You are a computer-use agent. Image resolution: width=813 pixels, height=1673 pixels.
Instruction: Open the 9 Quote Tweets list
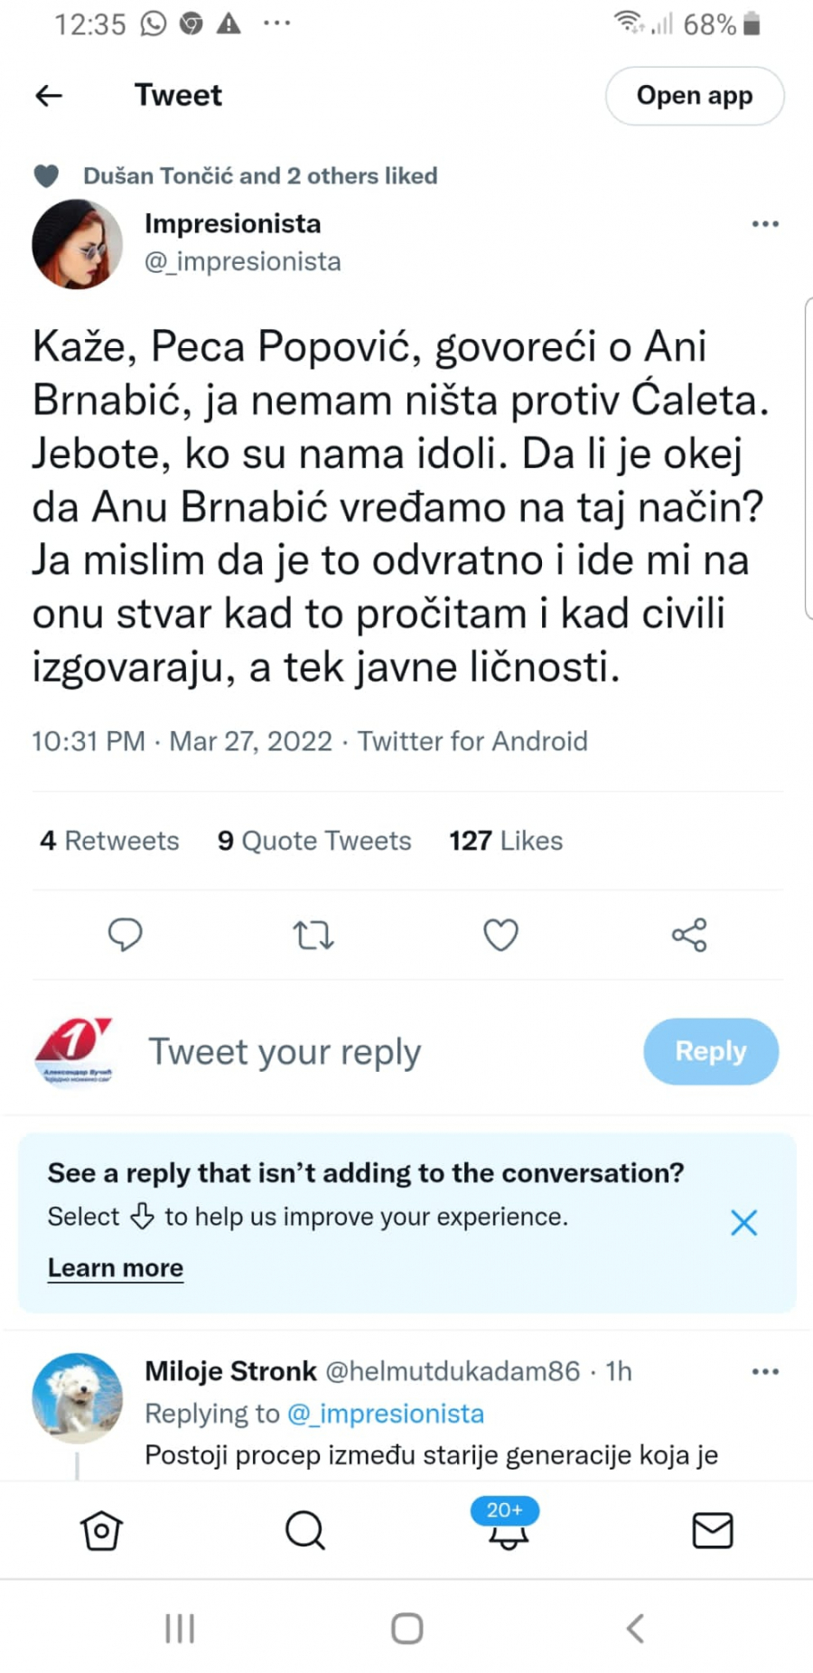[314, 841]
